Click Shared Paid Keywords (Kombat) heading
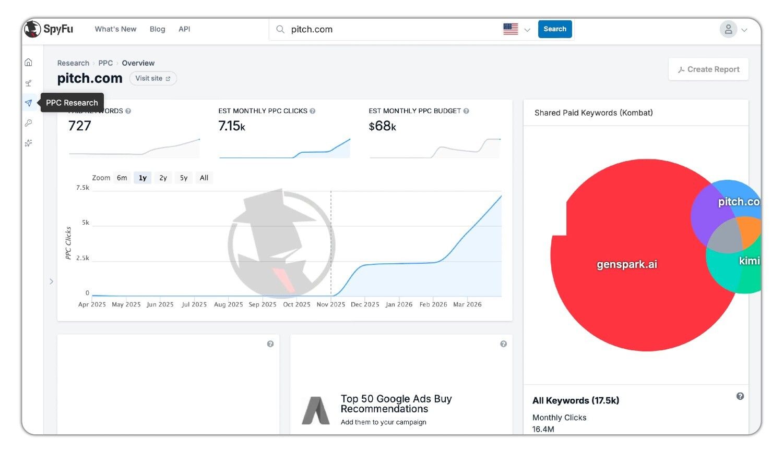 (594, 113)
